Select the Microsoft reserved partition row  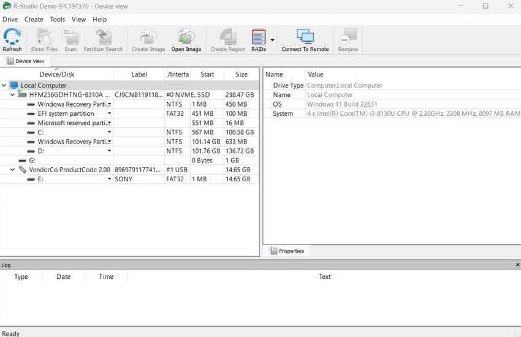click(129, 123)
